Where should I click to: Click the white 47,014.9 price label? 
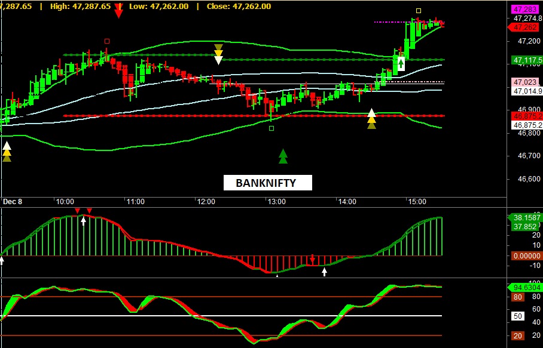point(526,91)
